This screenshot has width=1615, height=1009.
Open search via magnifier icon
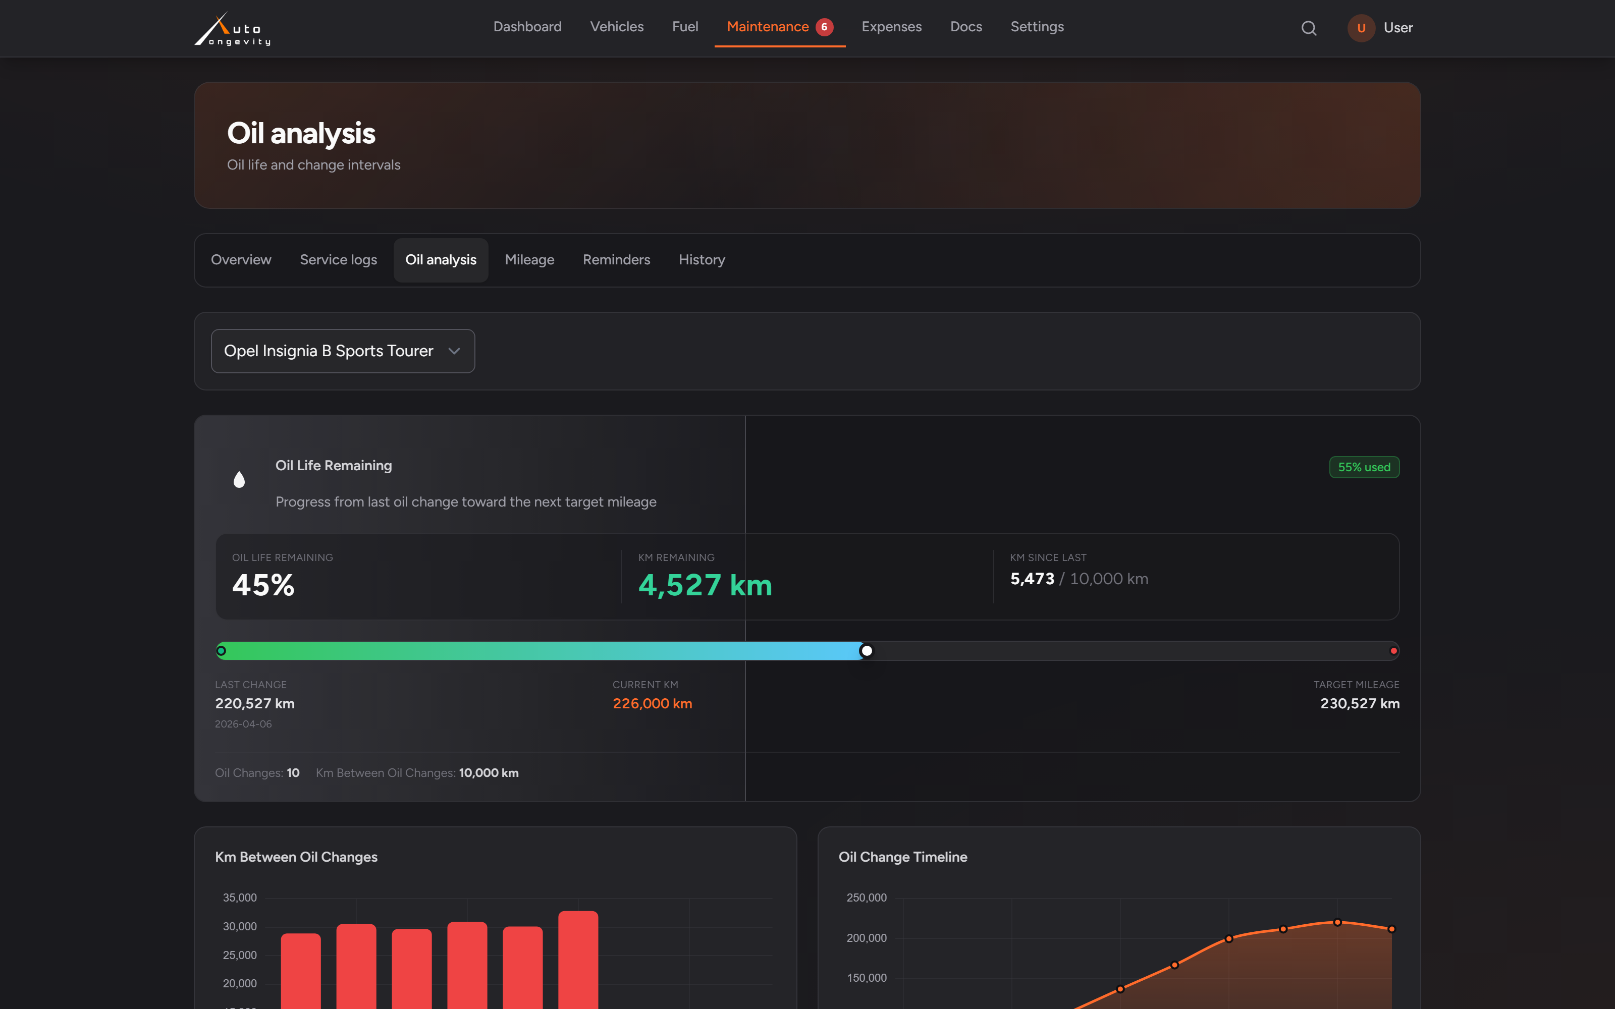click(1309, 28)
